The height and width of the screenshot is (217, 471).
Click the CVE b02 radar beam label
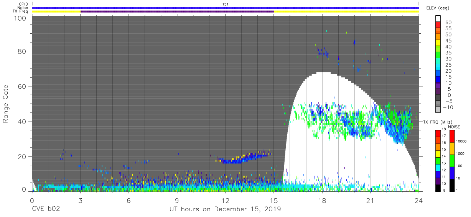[x=46, y=209]
